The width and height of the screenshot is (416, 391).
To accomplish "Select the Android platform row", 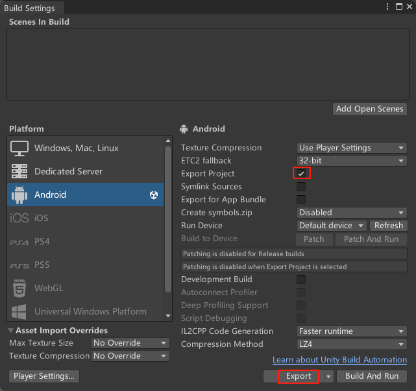I will pos(86,195).
